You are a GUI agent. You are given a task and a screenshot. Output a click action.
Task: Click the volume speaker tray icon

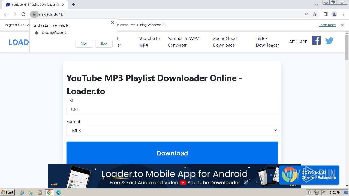click(310, 192)
